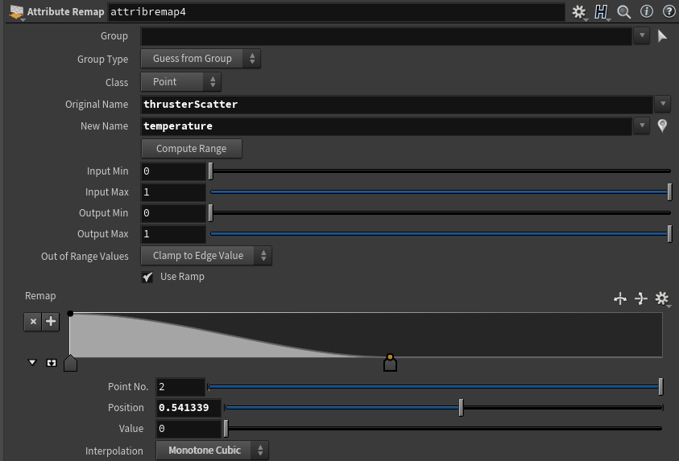
Task: Click the Original Name field thrusterScatter
Action: pyautogui.click(x=396, y=105)
